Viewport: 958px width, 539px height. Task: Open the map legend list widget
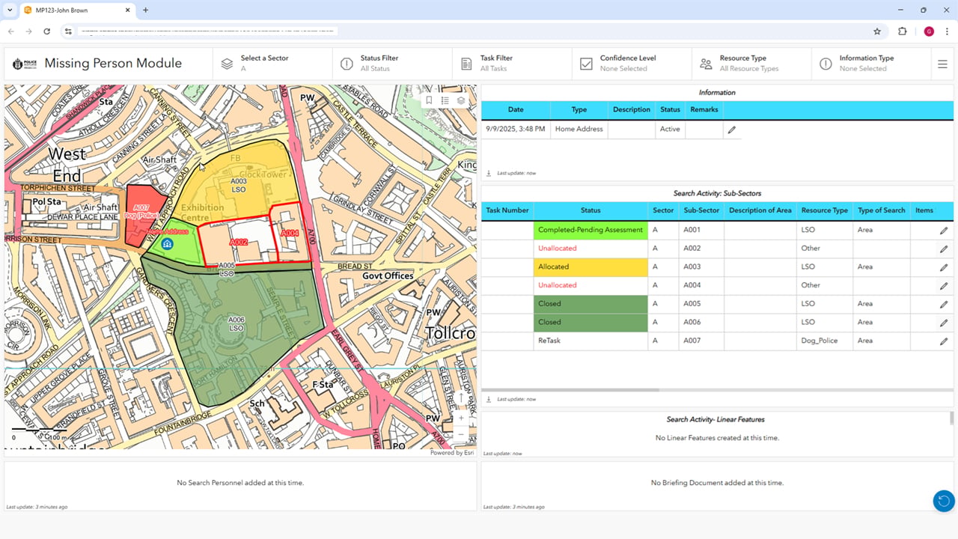pos(445,100)
